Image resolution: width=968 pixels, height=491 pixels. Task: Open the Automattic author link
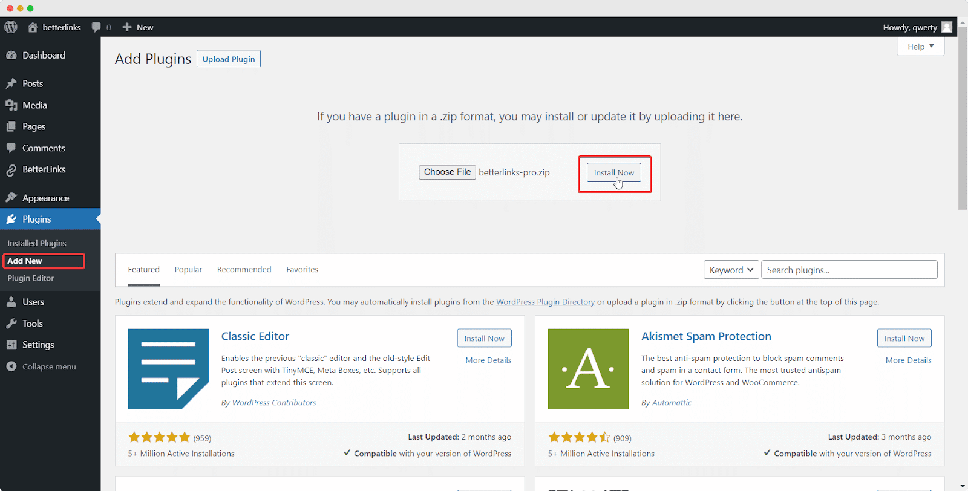pos(672,403)
